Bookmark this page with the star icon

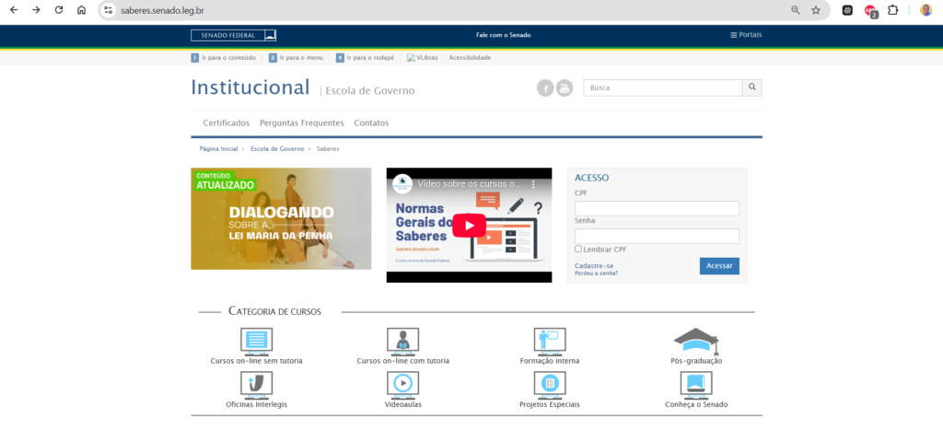816,10
